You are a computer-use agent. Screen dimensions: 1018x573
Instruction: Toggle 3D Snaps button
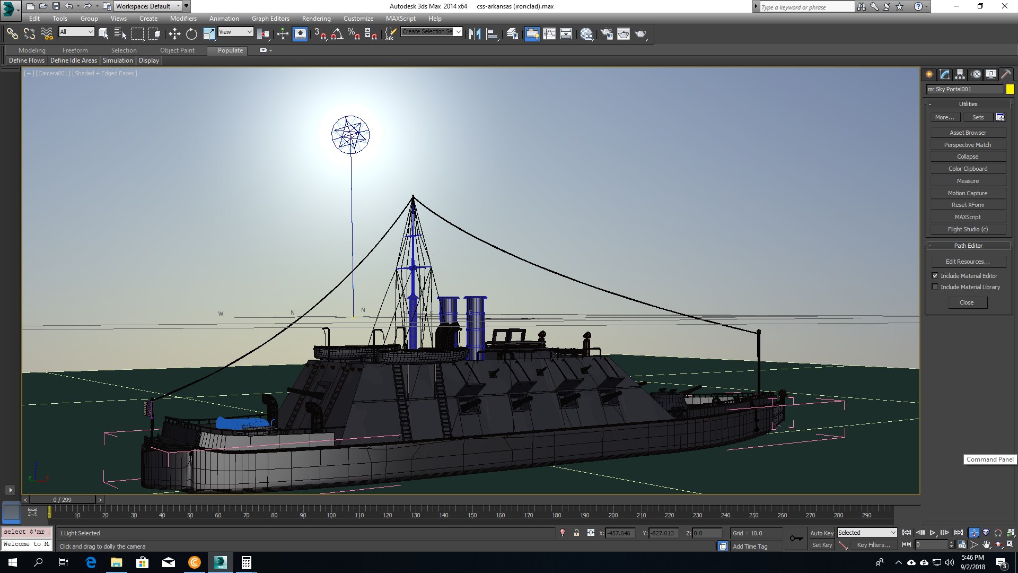tap(320, 34)
